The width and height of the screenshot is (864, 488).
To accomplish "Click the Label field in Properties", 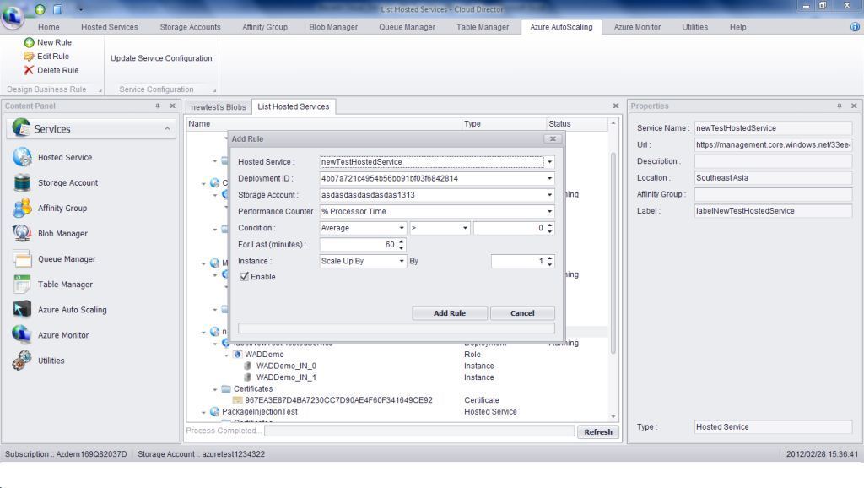I will click(773, 210).
